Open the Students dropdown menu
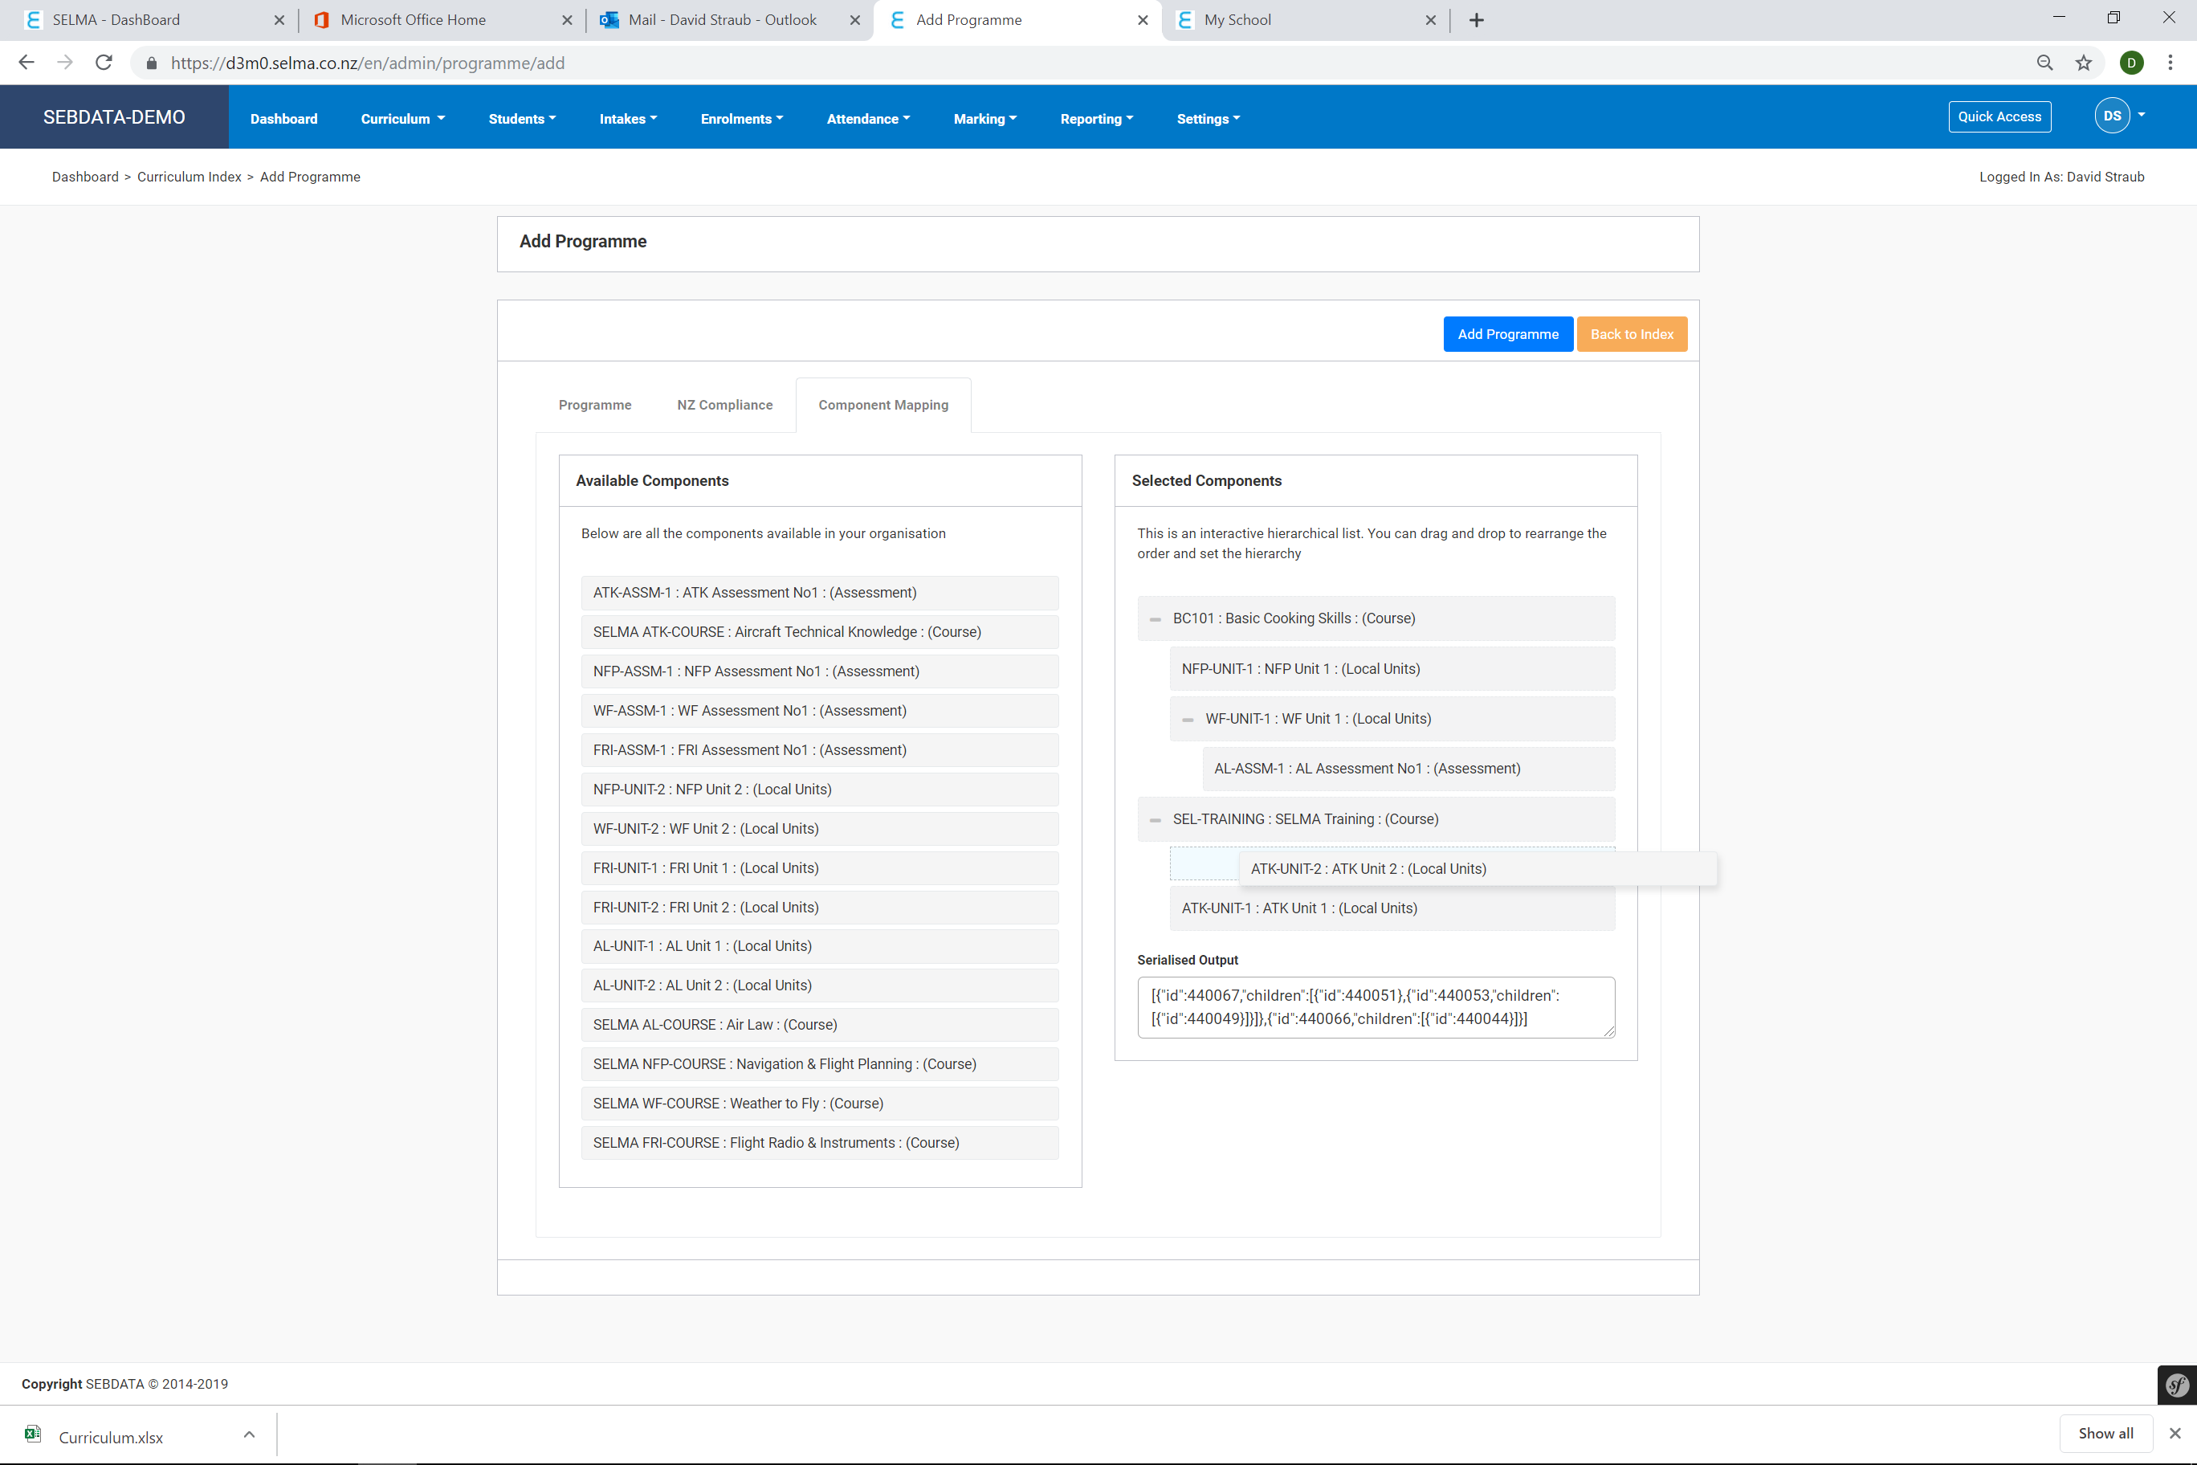 point(522,119)
